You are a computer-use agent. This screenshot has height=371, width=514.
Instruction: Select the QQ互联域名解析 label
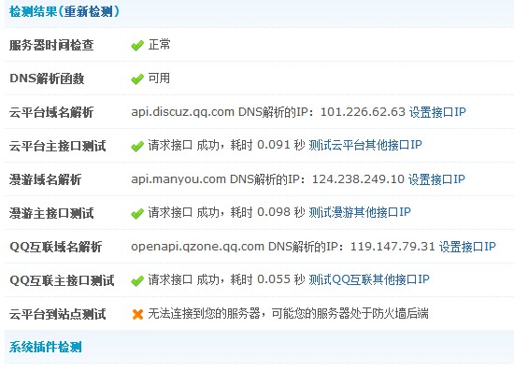click(56, 247)
